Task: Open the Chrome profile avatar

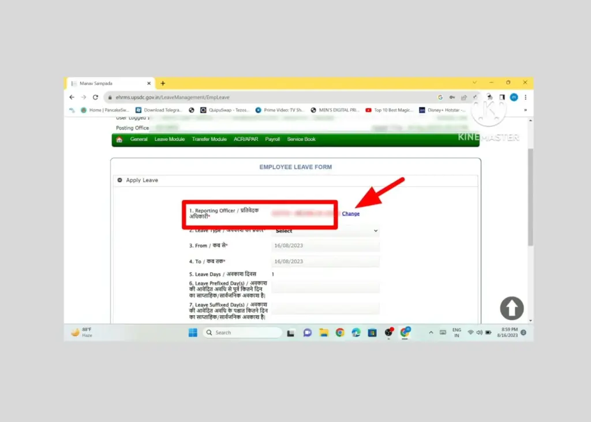Action: pyautogui.click(x=514, y=98)
